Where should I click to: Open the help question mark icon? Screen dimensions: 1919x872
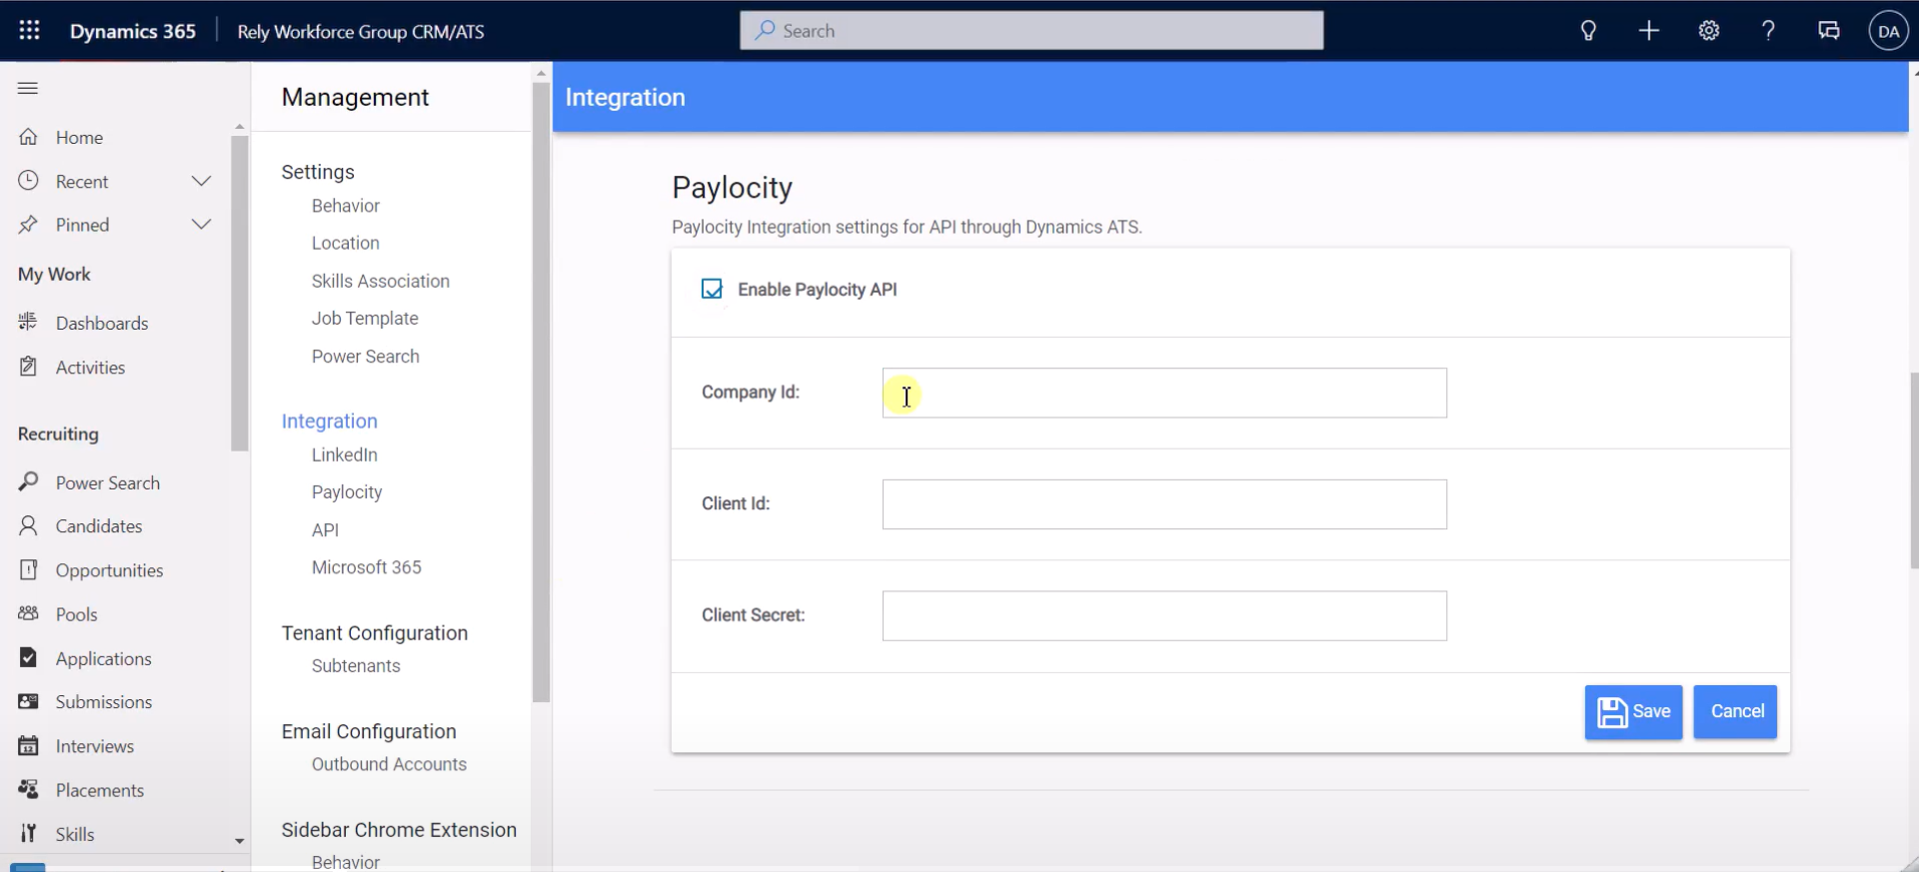pos(1768,30)
